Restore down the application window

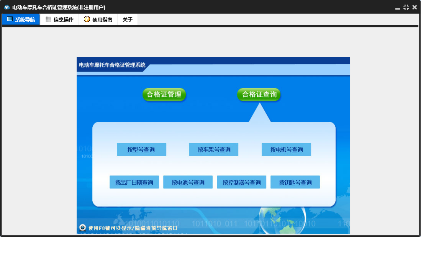pos(406,7)
